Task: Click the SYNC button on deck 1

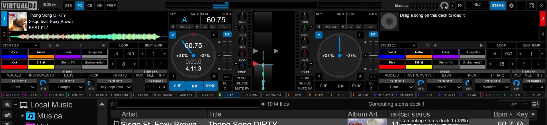Action: pos(211,86)
